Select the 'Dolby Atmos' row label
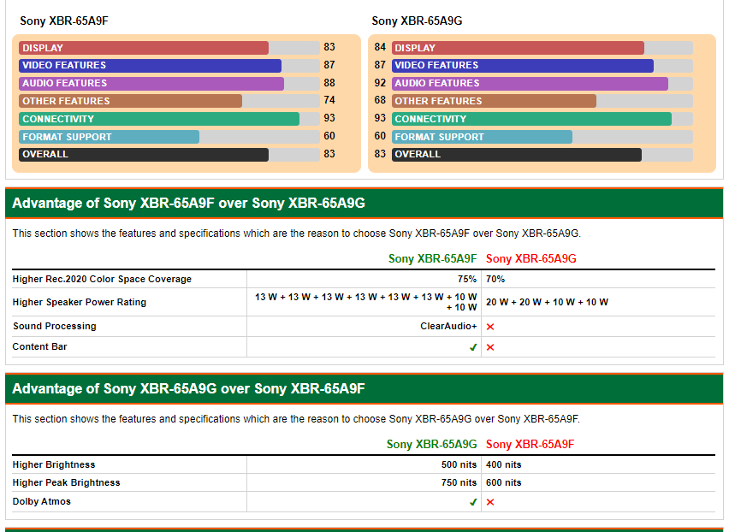 pyautogui.click(x=41, y=501)
